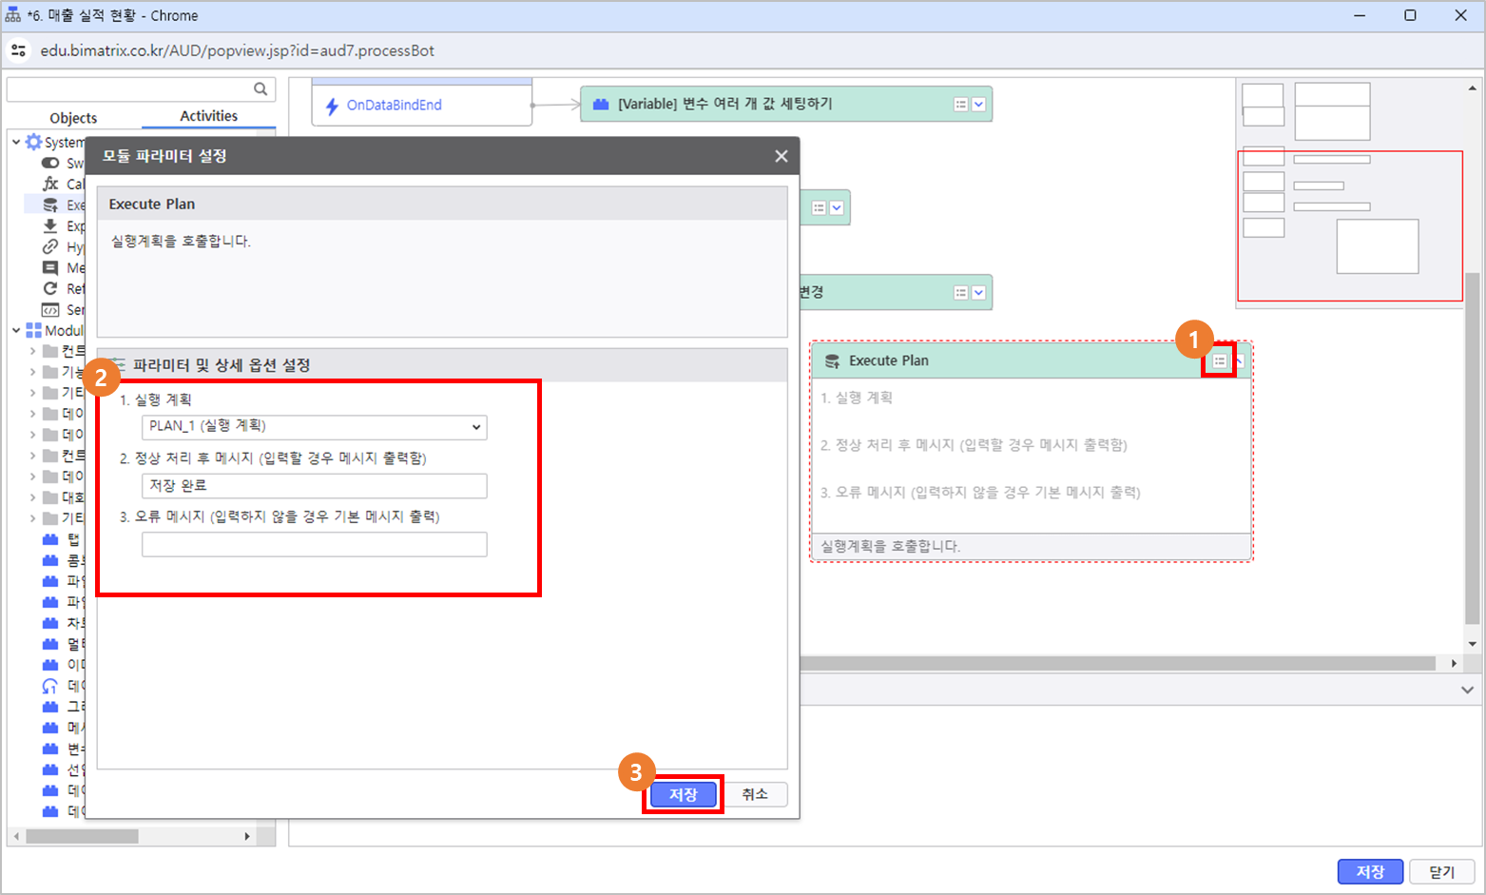Collapse the [Variable] node with its chevron
This screenshot has height=895, width=1486.
click(x=978, y=105)
